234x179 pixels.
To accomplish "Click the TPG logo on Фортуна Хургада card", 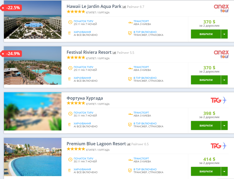I will [218, 100].
